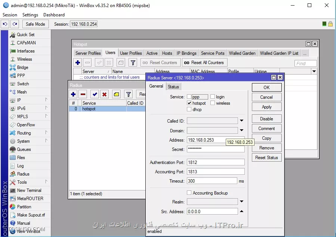Image resolution: width=336 pixels, height=237 pixels.
Task: Remove selected entry in Radius window
Action: [83, 94]
